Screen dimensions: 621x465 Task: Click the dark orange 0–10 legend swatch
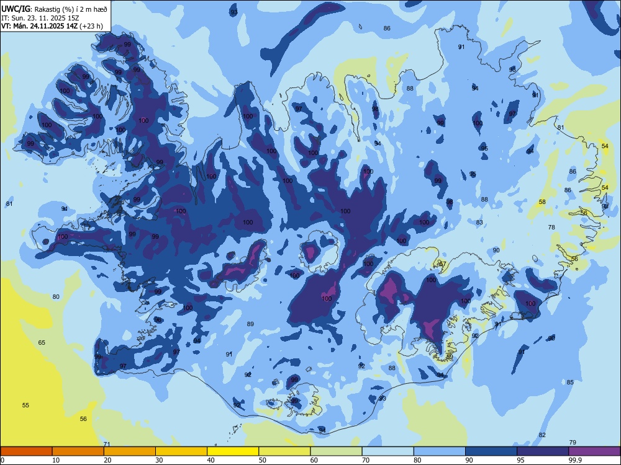click(x=26, y=451)
